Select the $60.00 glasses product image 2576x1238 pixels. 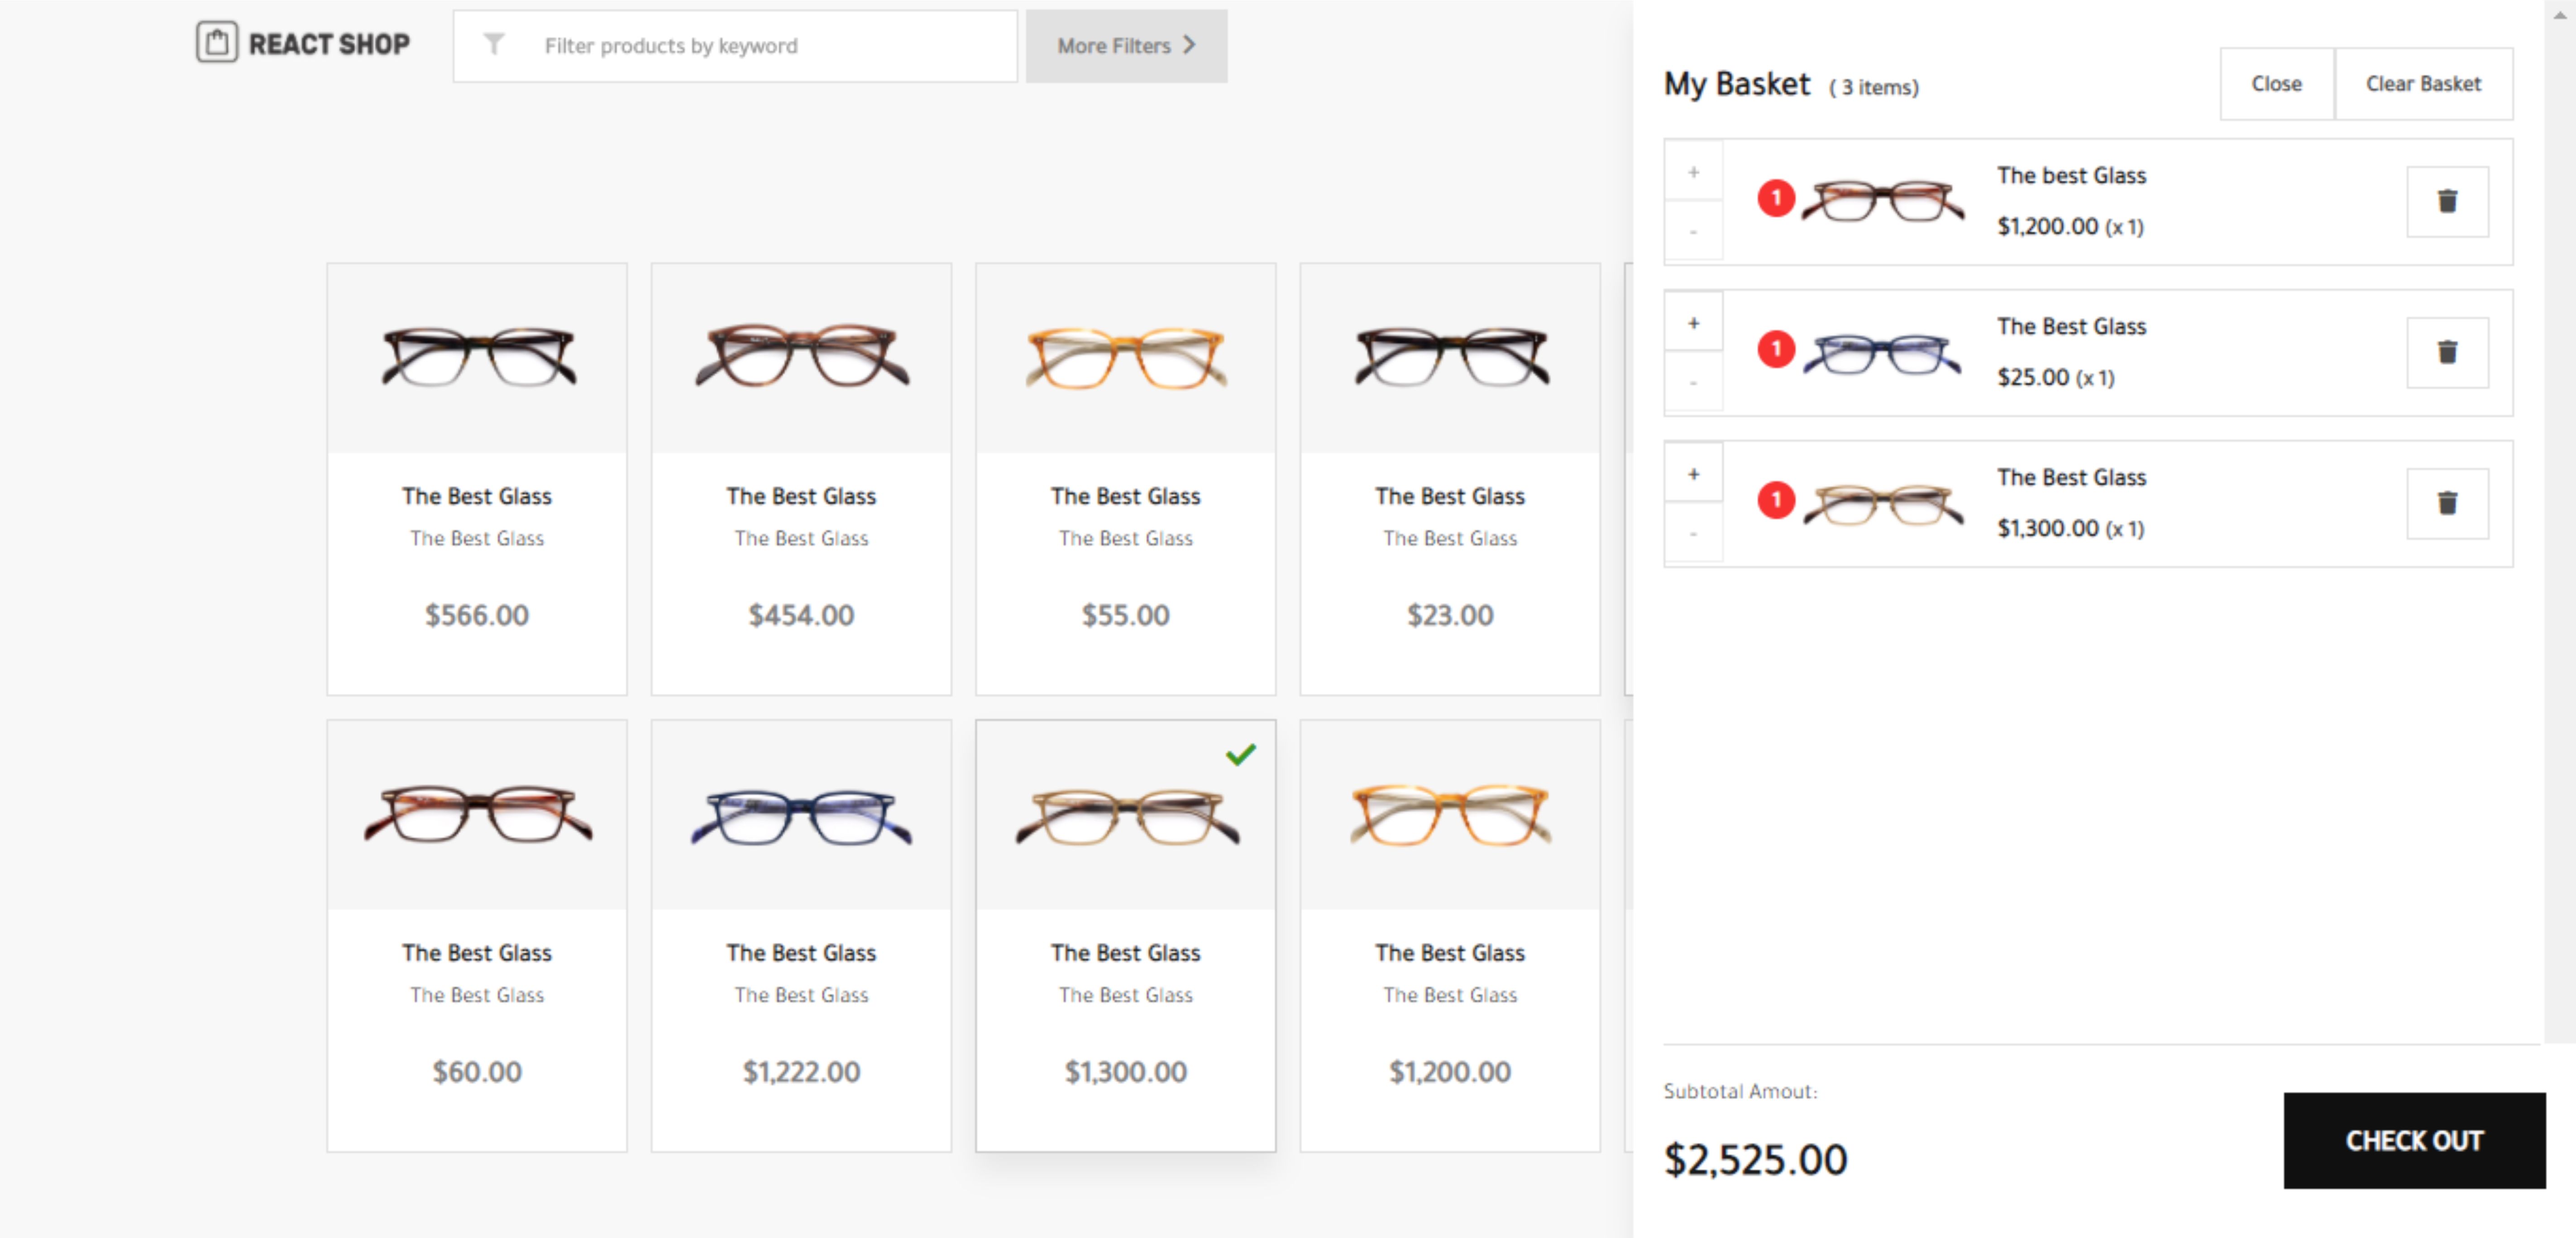tap(477, 814)
